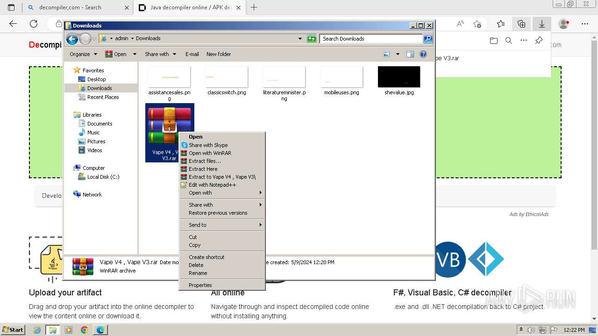Click the refresh icon beside address bar
Viewport: 598px width, 336px height.
[x=312, y=39]
